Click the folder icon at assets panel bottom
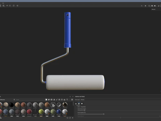Image resolution: width=161 pixels, height=121 pixels. click(70, 118)
